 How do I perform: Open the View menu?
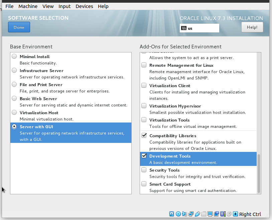[48, 6]
